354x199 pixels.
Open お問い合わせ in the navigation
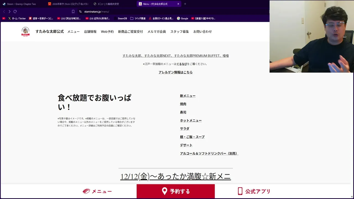coord(202,32)
